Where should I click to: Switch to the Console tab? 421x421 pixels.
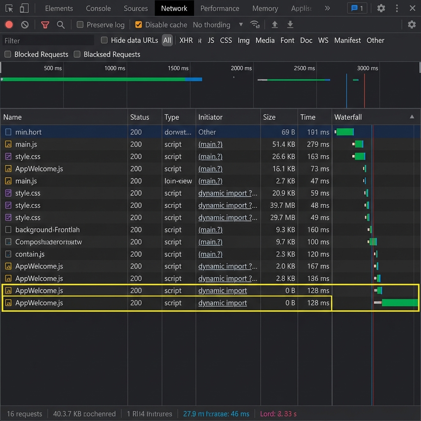coord(98,8)
